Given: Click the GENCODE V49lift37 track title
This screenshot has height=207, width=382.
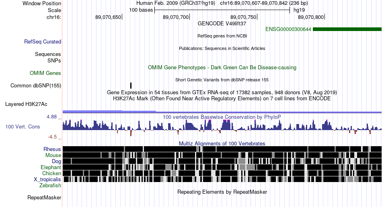Looking at the screenshot, I should point(222,24).
